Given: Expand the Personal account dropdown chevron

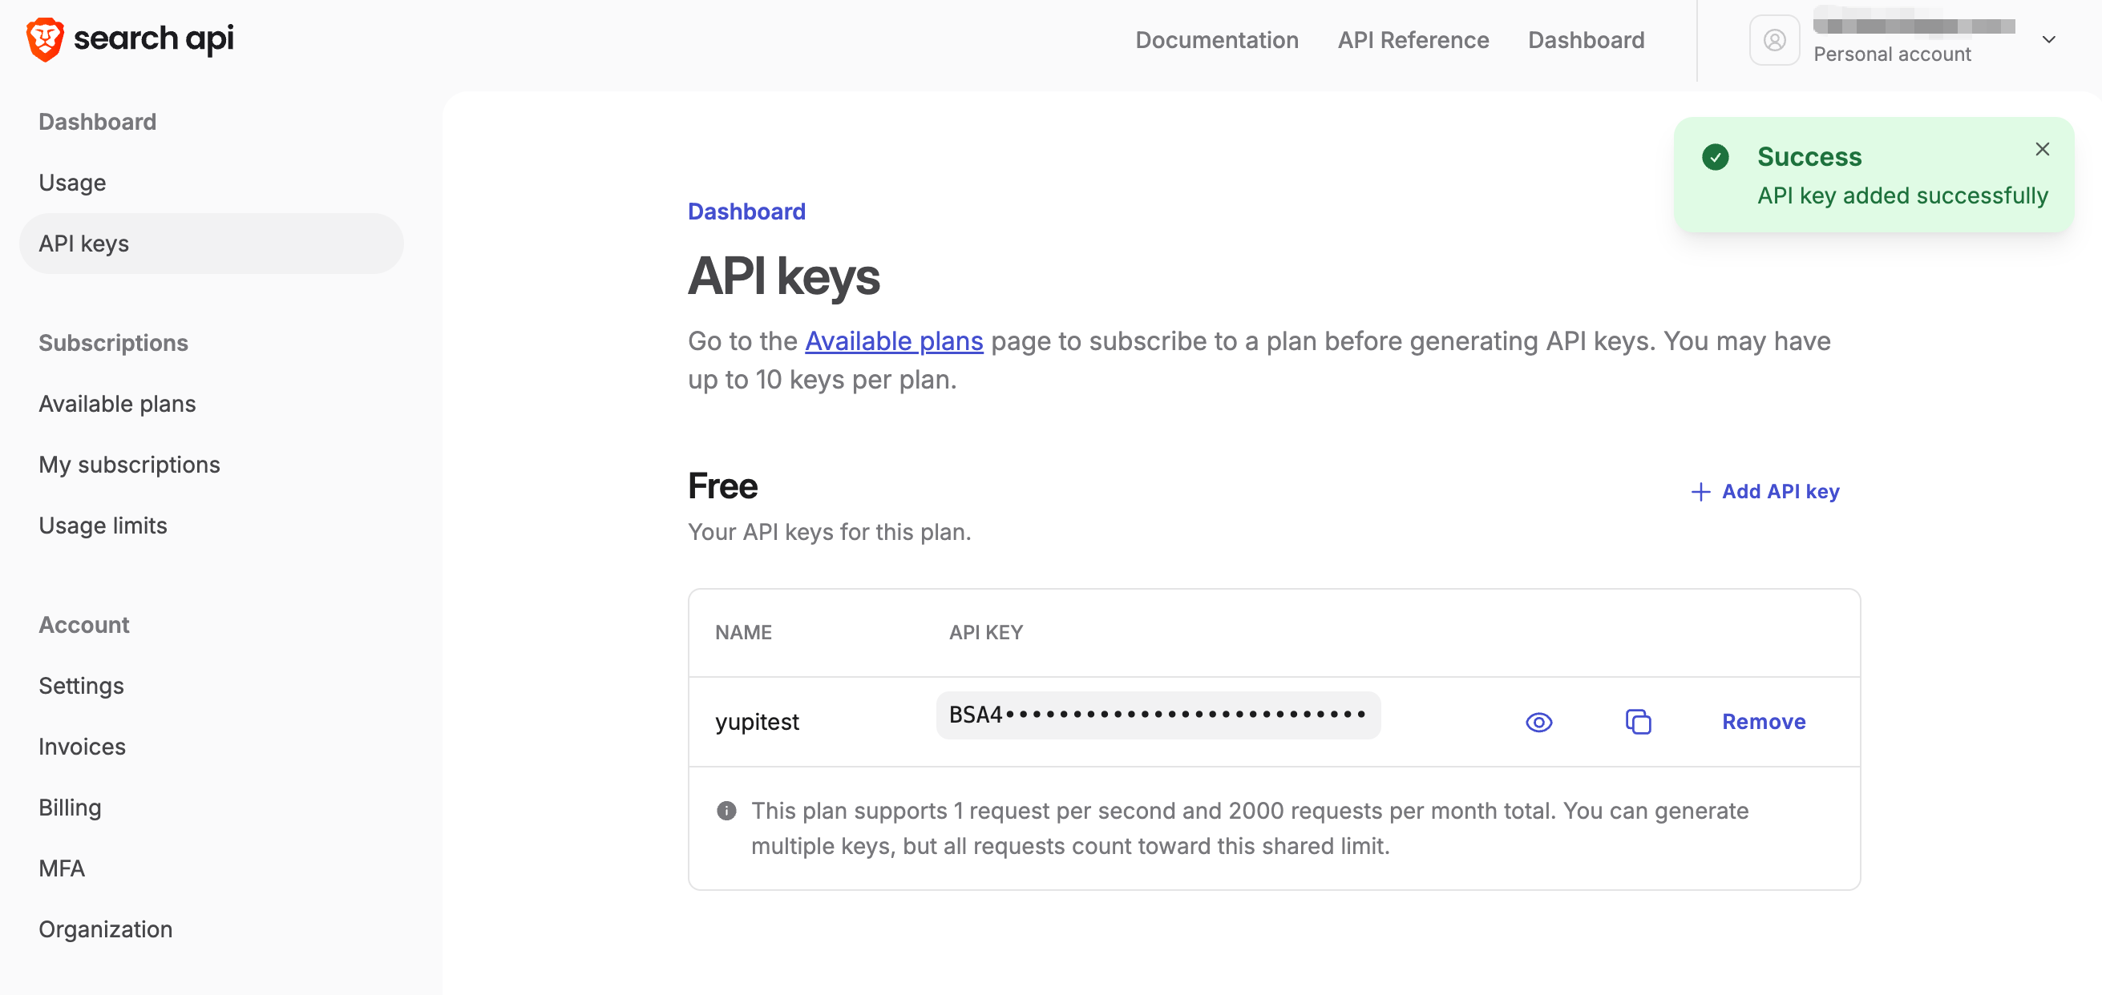Looking at the screenshot, I should pos(2048,40).
